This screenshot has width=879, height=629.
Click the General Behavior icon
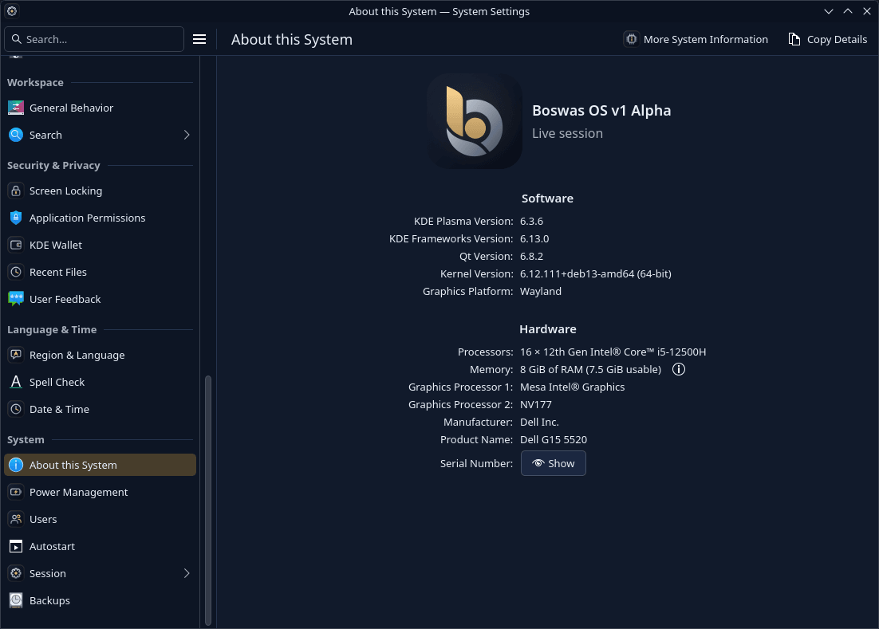pos(16,108)
